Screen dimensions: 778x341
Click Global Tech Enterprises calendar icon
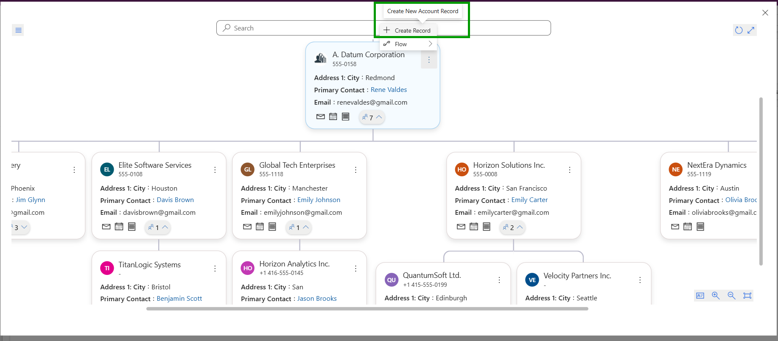[260, 227]
